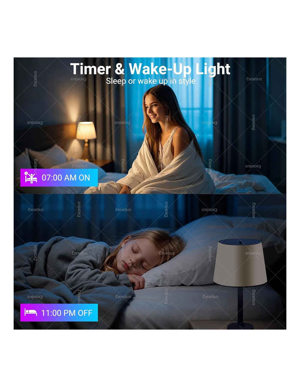Click the dark lamp base at bottom
Image resolution: width=300 pixels, height=387 pixels.
coord(240,326)
